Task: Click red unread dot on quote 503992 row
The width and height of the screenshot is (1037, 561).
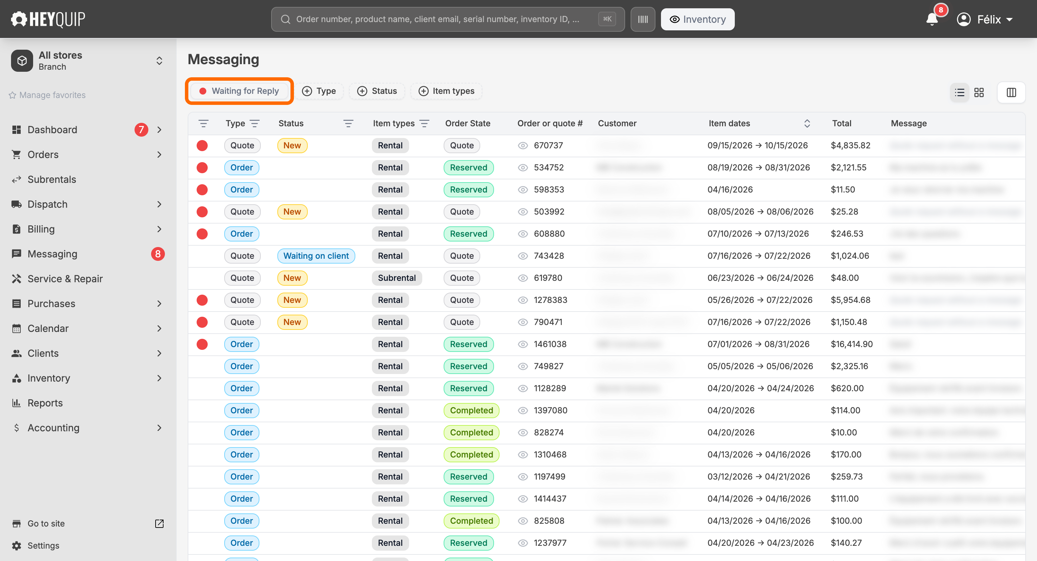Action: point(202,212)
